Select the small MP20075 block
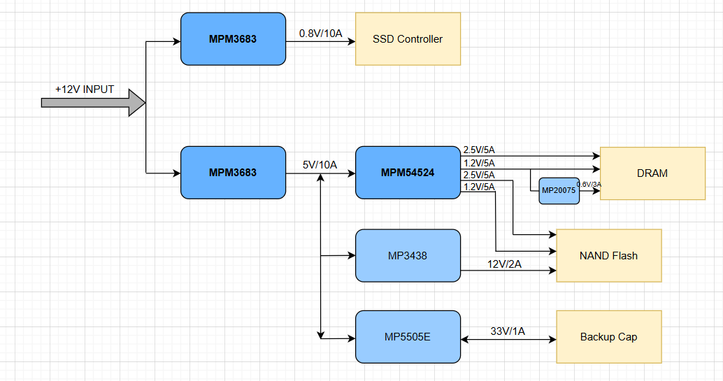This screenshot has width=723, height=381. pyautogui.click(x=559, y=190)
